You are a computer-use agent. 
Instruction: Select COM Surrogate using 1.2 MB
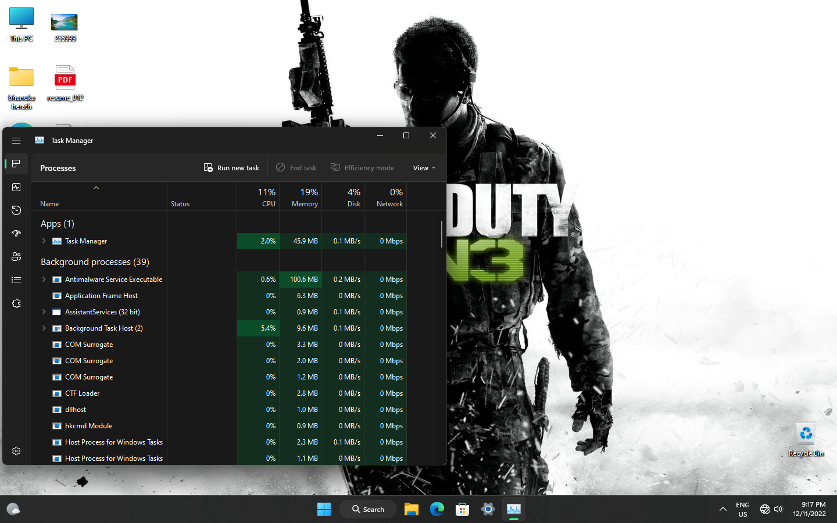[x=219, y=377]
